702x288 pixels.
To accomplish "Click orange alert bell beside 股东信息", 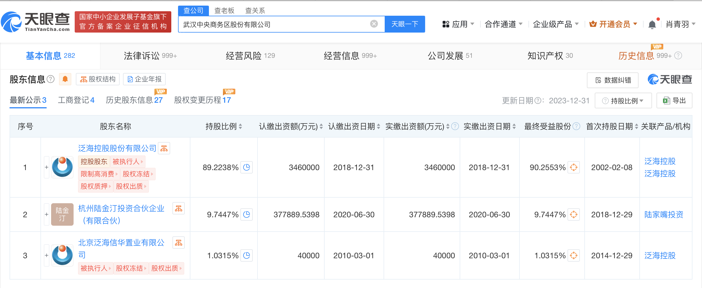I will tap(65, 79).
